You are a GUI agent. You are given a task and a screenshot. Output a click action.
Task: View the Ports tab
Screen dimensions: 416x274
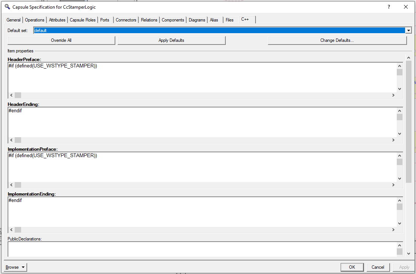click(105, 20)
